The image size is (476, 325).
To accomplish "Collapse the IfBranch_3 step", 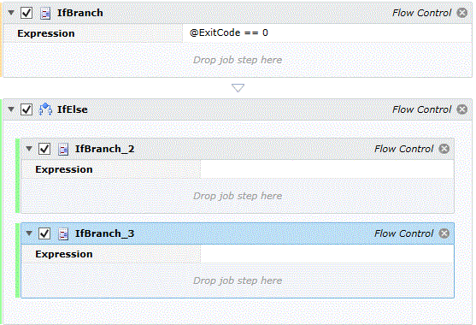I will tap(29, 233).
